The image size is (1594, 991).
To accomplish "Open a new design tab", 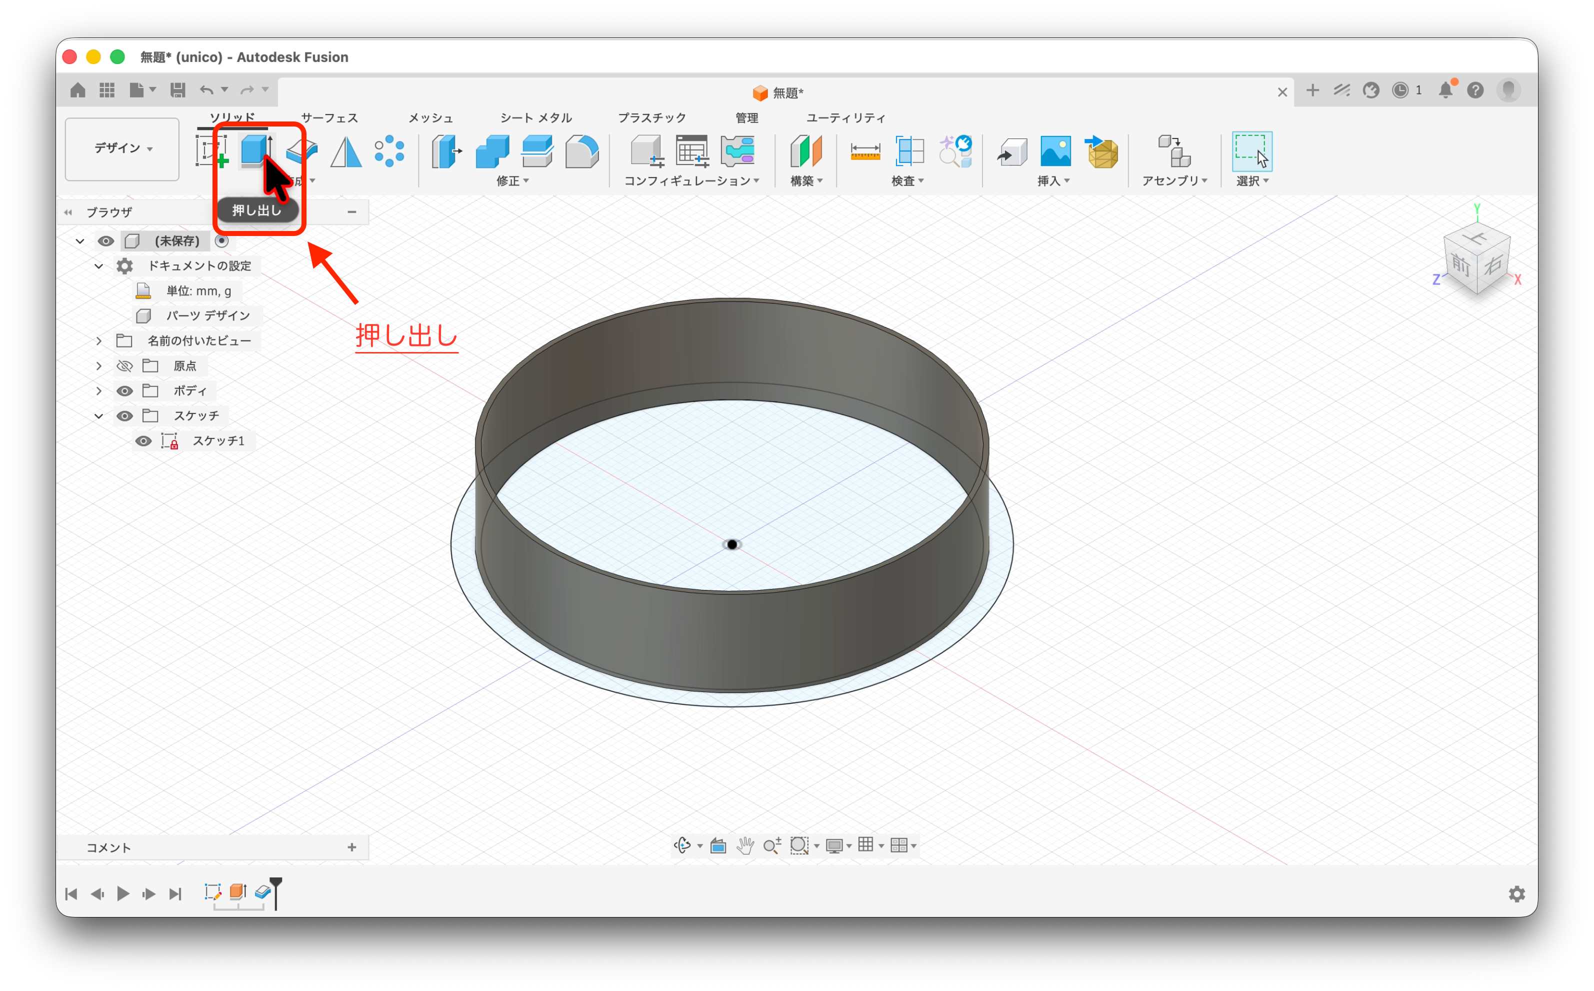I will 1312,90.
